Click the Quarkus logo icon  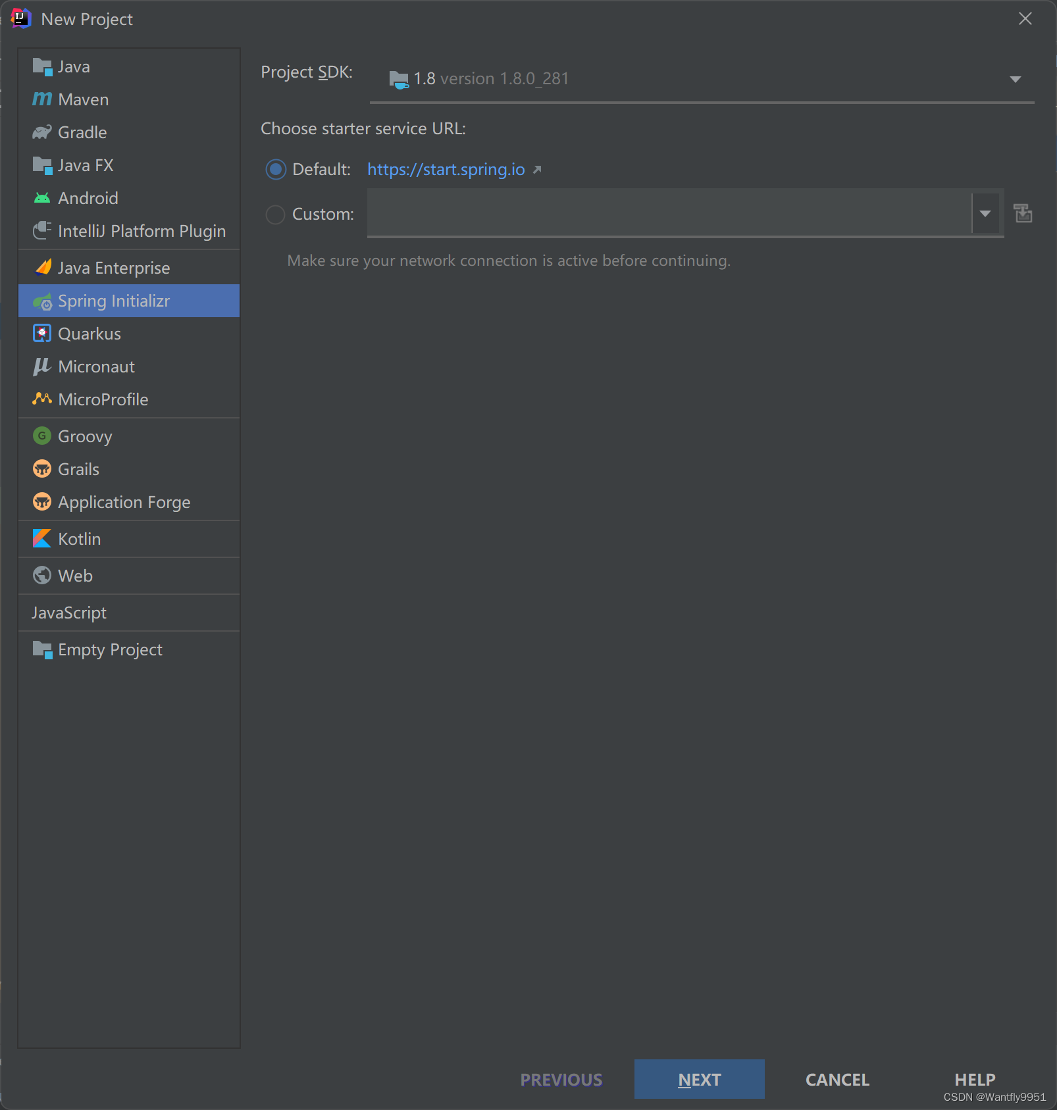click(x=42, y=334)
